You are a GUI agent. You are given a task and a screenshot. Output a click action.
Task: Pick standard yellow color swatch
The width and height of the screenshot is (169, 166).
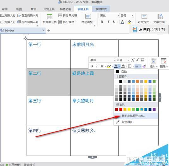click(129, 110)
